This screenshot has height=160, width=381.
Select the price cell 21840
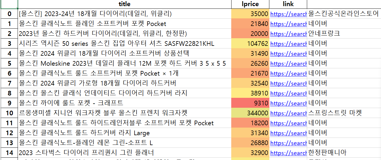point(250,24)
